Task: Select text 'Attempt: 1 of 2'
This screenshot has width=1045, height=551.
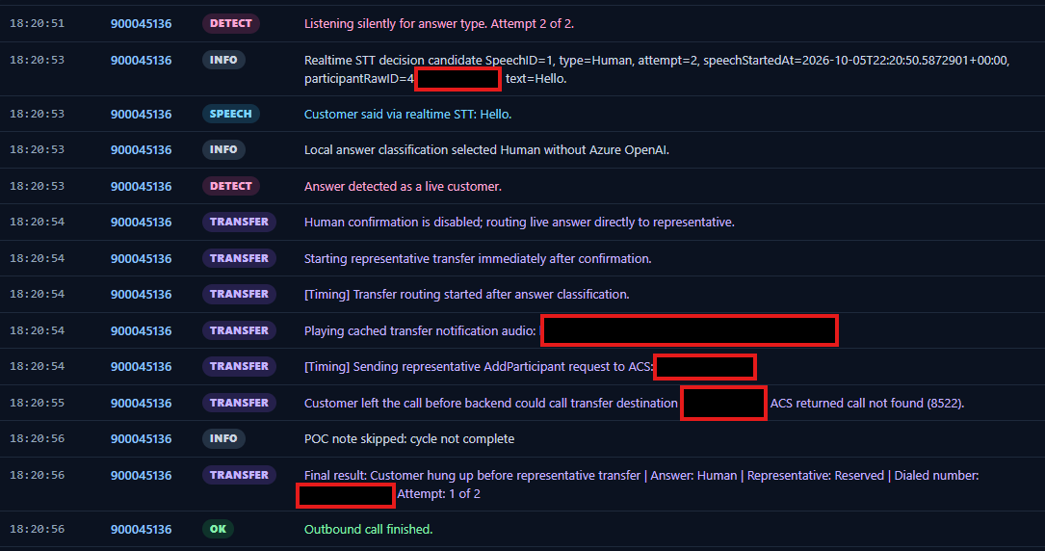Action: (438, 494)
